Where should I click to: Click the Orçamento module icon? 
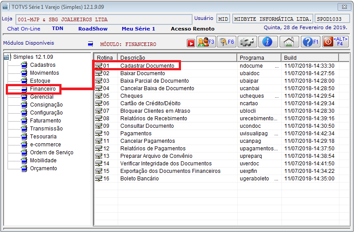pos(24,168)
